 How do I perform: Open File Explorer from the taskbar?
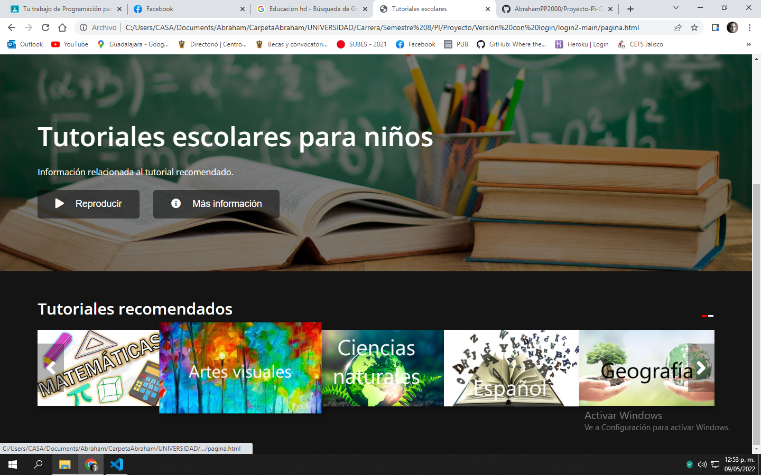(x=64, y=464)
